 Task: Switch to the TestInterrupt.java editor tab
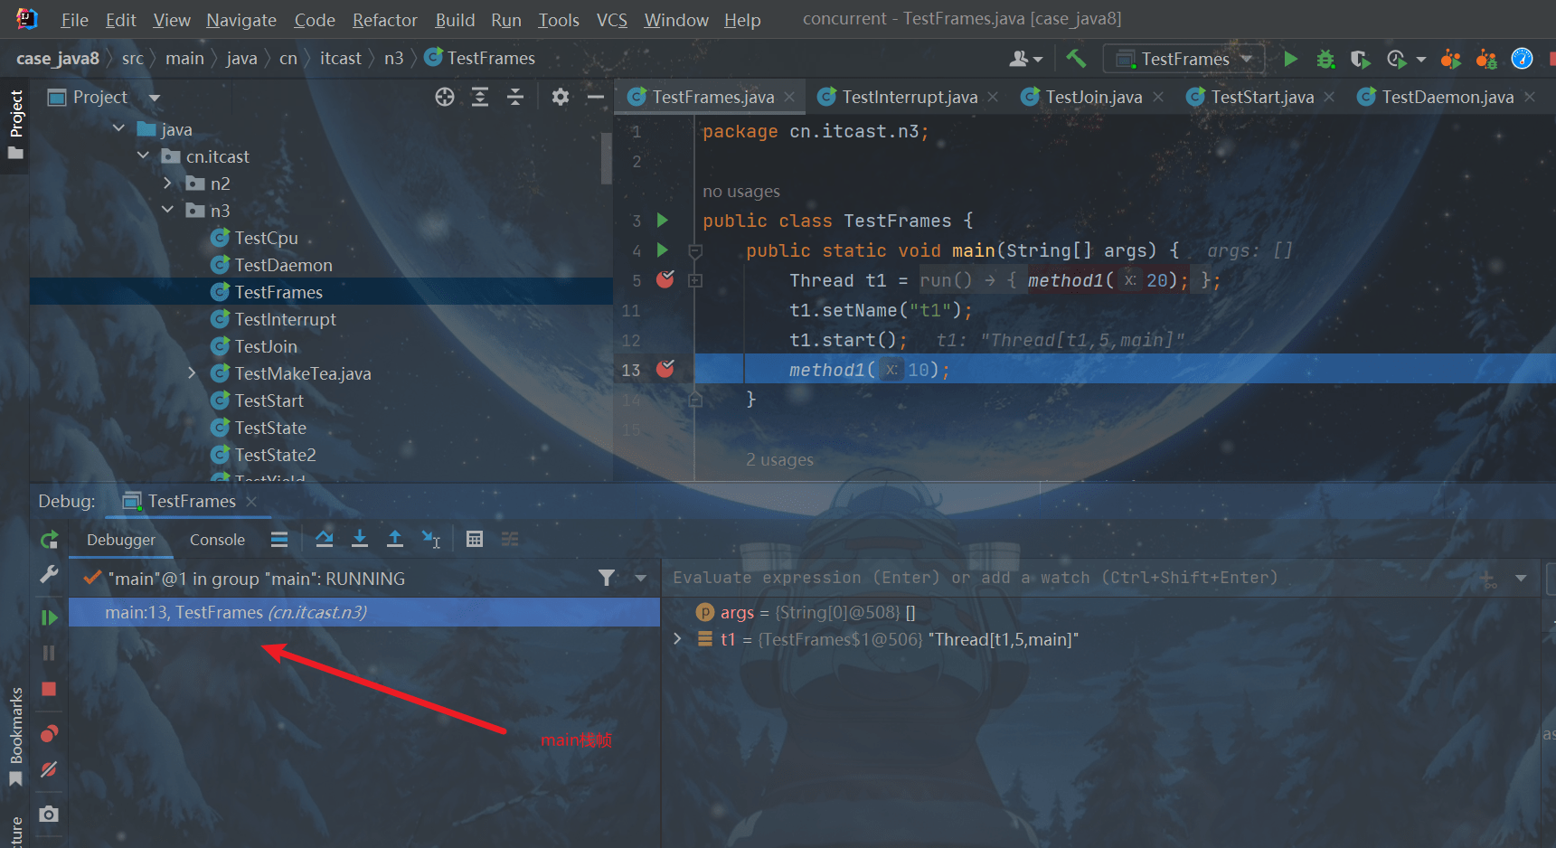pyautogui.click(x=909, y=97)
